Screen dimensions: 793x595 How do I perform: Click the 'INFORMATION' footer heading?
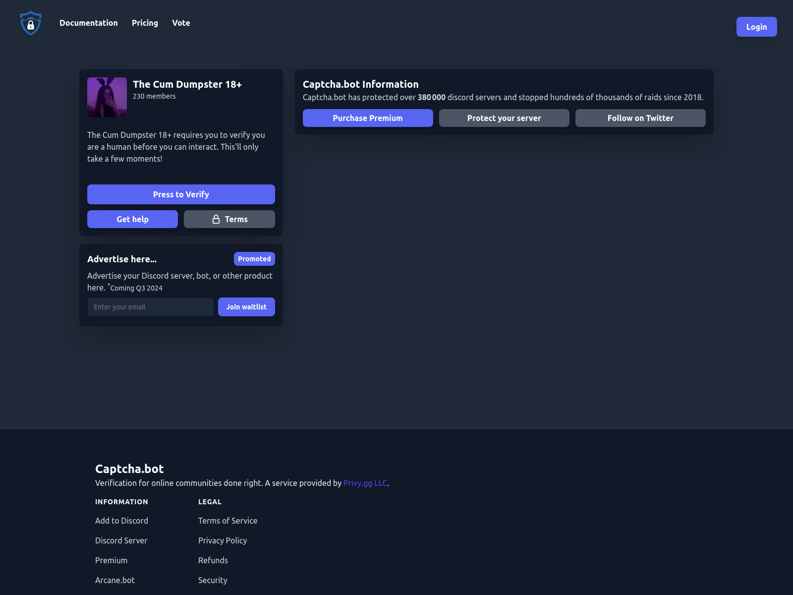coord(121,502)
